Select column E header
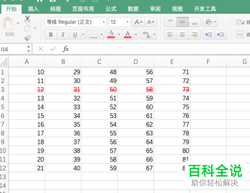This screenshot has width=250, height=193. 172,62
